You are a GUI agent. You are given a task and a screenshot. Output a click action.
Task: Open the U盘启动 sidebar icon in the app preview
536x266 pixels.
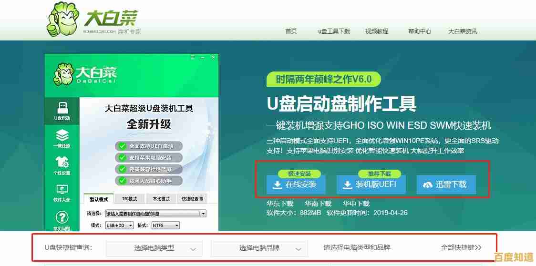pyautogui.click(x=62, y=111)
